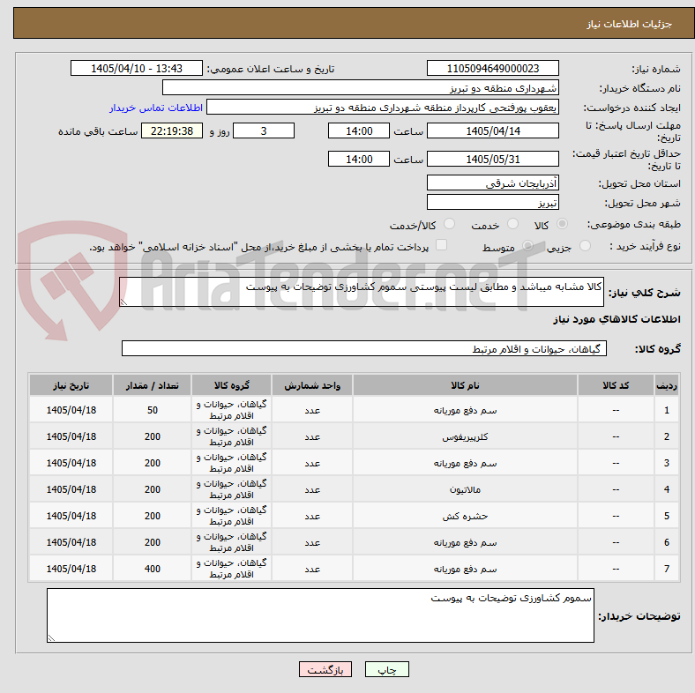Open the اطلاعات تماس خریدار link
This screenshot has height=693, width=695.
[156, 108]
